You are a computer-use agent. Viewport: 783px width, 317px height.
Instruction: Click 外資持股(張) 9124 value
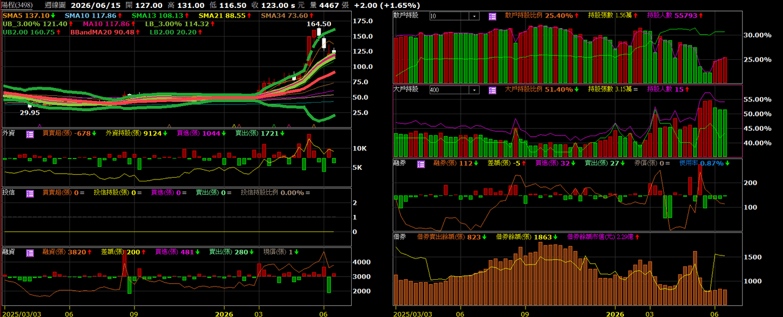point(135,133)
